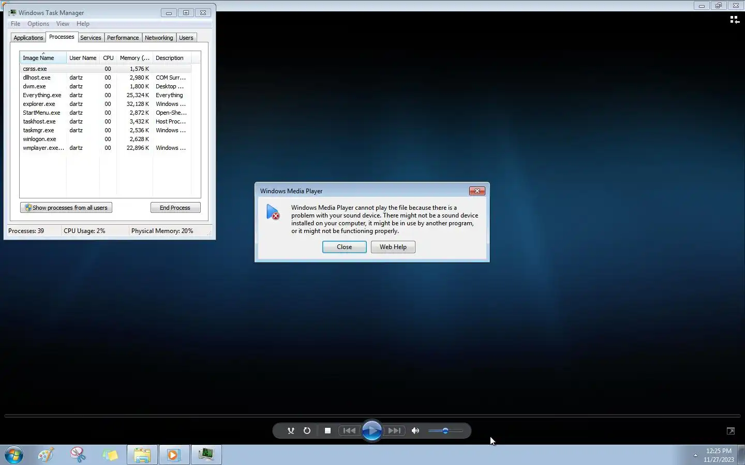Dismiss error dialog with the X button

[477, 191]
